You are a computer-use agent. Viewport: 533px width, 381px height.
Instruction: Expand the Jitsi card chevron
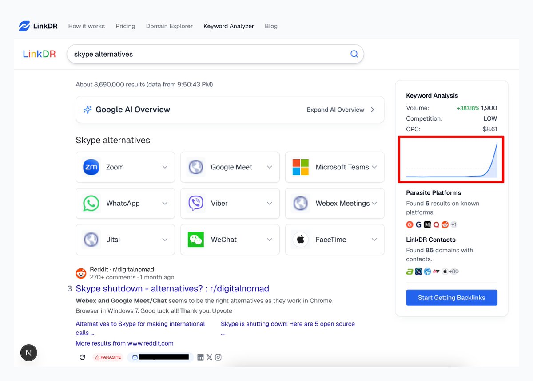coord(165,240)
